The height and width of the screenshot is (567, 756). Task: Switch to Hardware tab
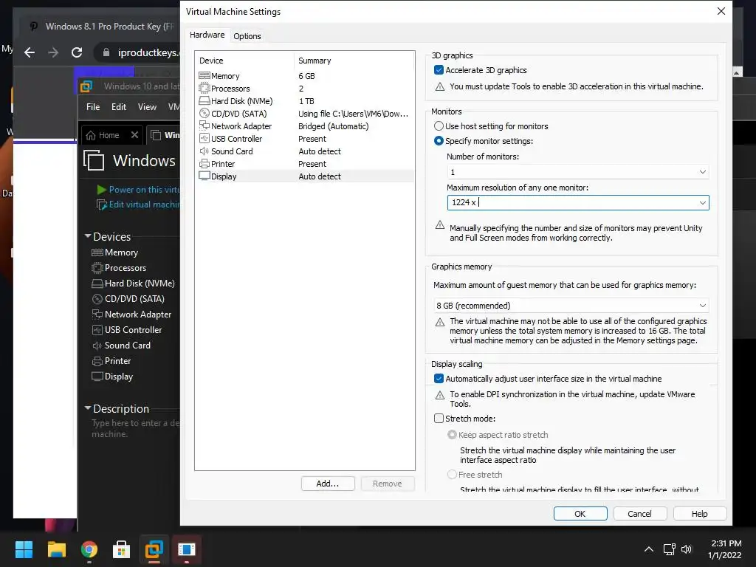pos(207,35)
